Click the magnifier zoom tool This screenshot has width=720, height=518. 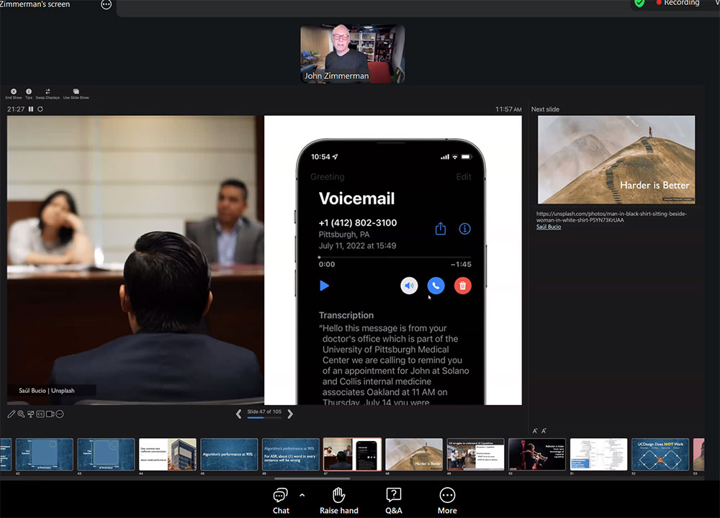[x=21, y=414]
